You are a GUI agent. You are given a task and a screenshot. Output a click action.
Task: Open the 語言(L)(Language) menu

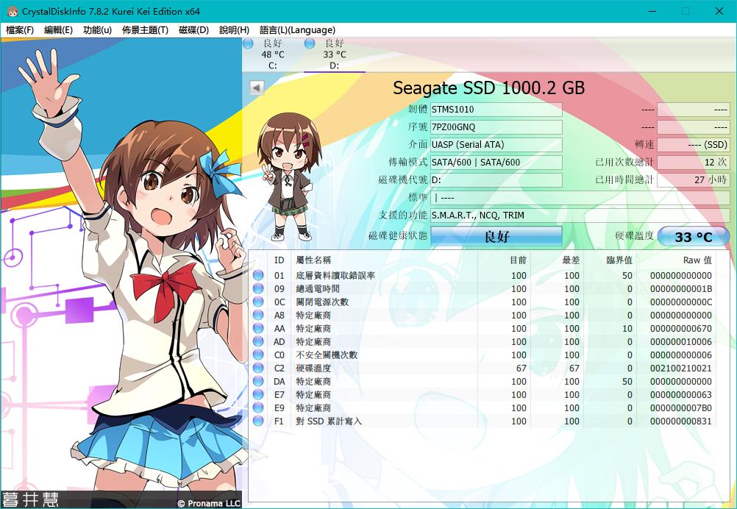click(296, 29)
